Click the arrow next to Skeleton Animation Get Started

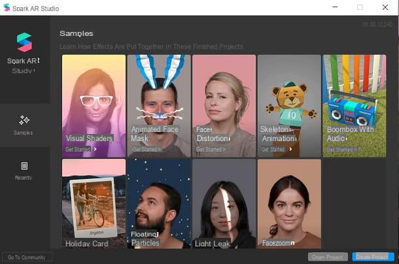click(x=290, y=149)
